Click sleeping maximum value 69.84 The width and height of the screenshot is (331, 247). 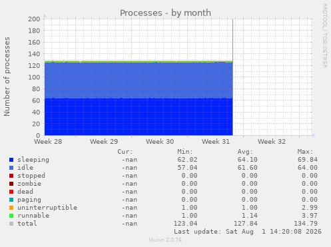308,160
